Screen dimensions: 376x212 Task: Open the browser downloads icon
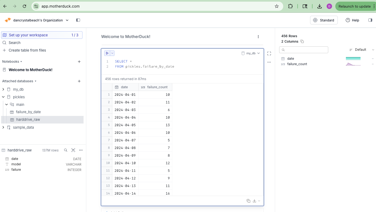click(x=320, y=6)
